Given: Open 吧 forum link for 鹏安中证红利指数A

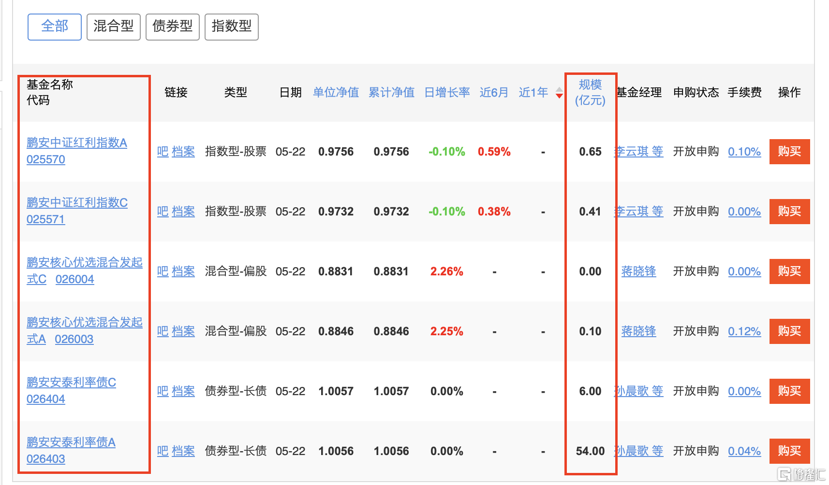Looking at the screenshot, I should pyautogui.click(x=163, y=152).
